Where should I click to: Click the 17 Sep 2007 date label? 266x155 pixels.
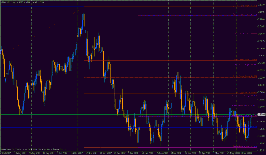click(49, 153)
